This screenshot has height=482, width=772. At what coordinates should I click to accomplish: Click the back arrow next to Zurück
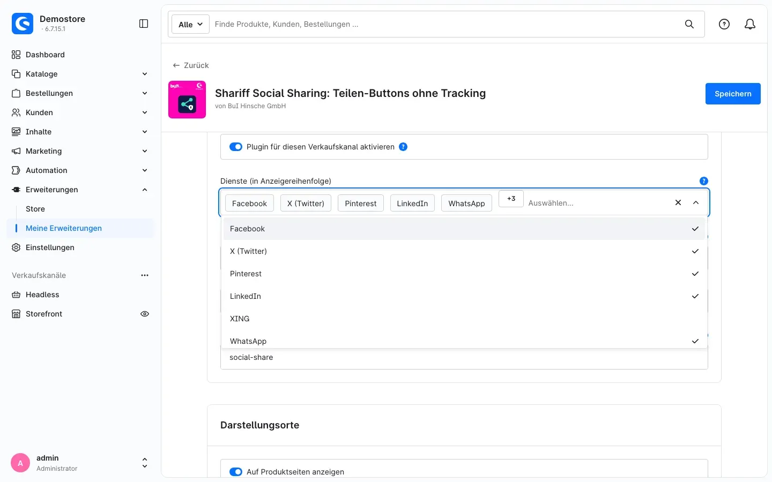coord(176,65)
